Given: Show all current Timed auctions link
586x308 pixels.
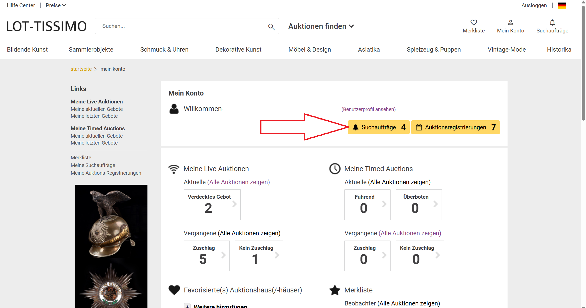Looking at the screenshot, I should click(399, 182).
